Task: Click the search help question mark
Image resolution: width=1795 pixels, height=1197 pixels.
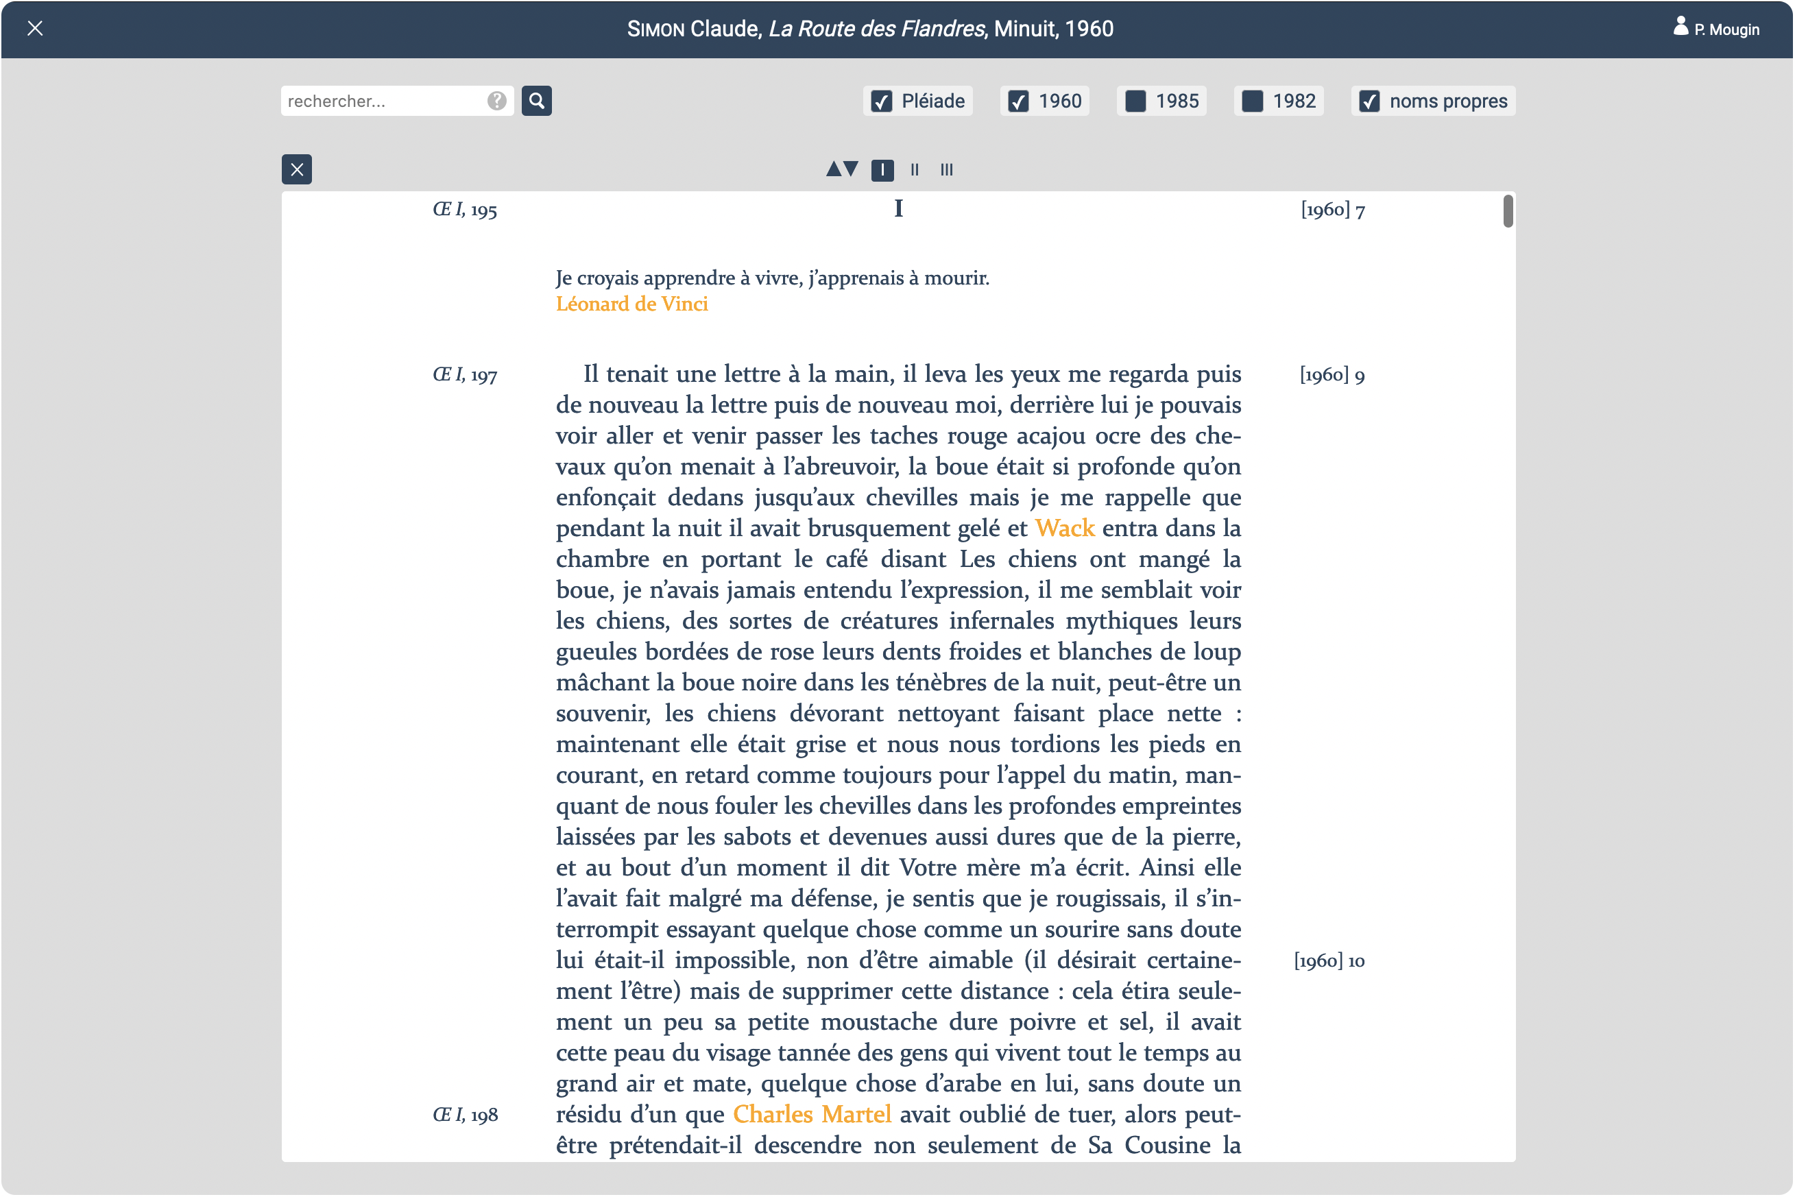Action: 496,101
